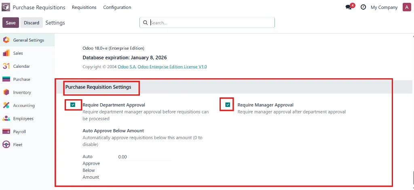Save the settings

[x=11, y=23]
